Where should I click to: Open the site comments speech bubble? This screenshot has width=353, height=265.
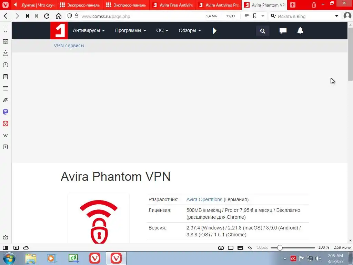point(283,31)
